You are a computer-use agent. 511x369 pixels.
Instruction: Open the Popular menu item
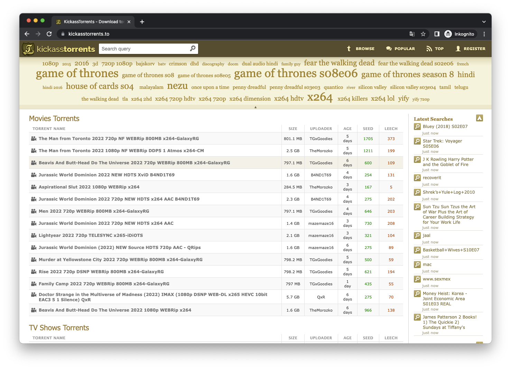tap(400, 49)
